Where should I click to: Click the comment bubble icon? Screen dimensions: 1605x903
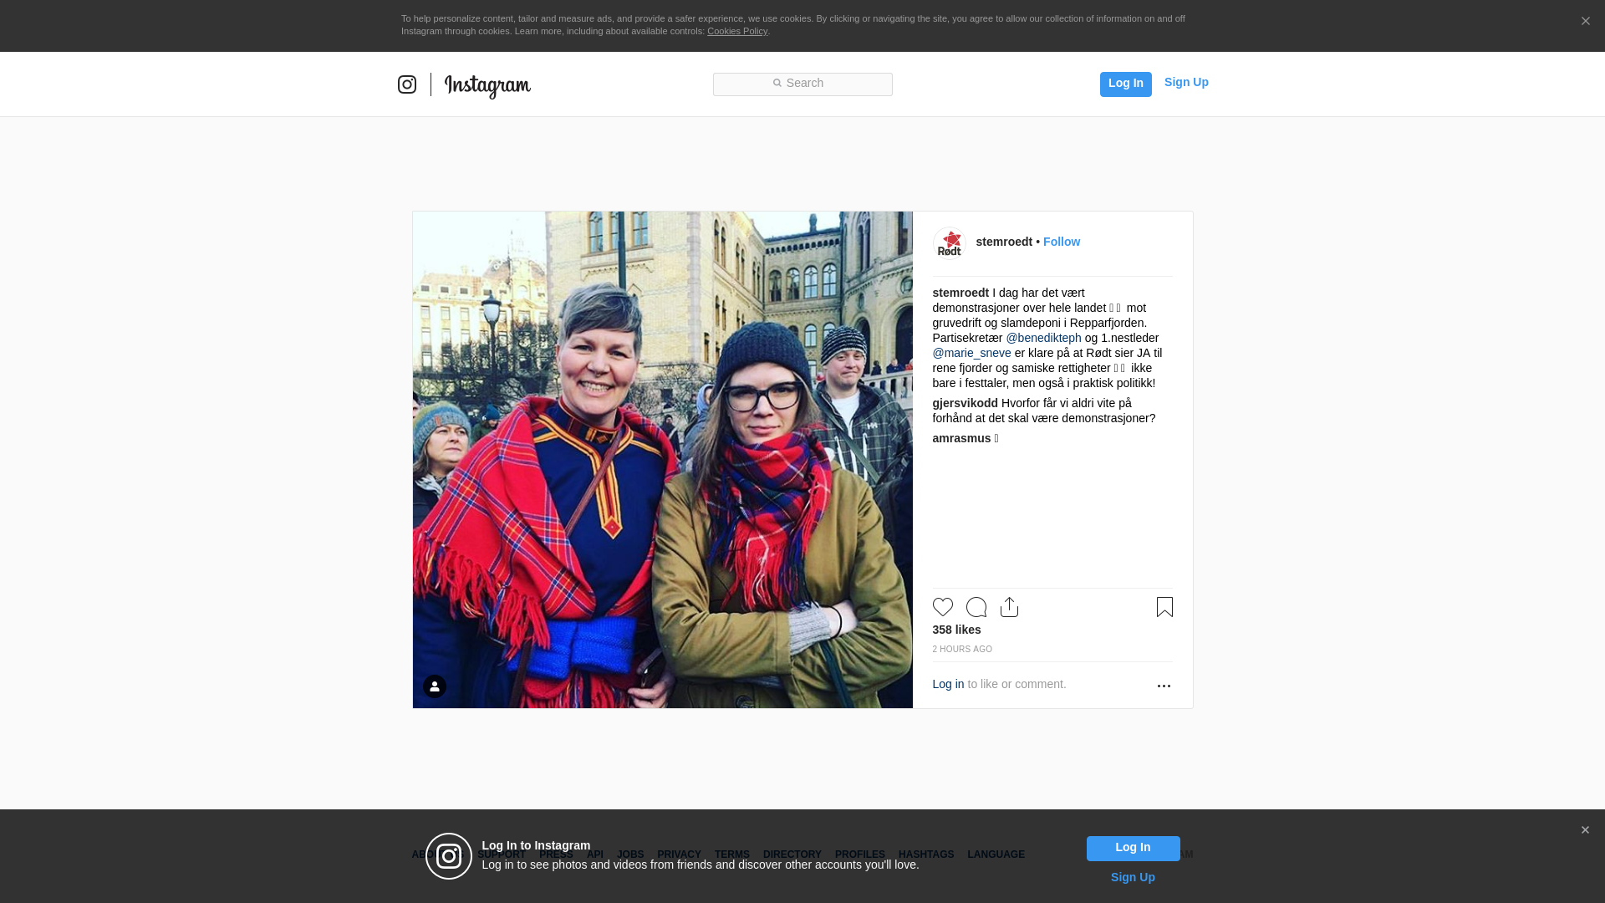976,607
